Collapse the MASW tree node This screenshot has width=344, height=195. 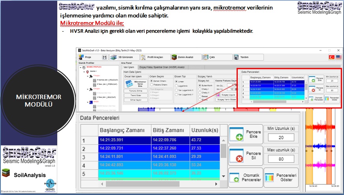pos(88,102)
